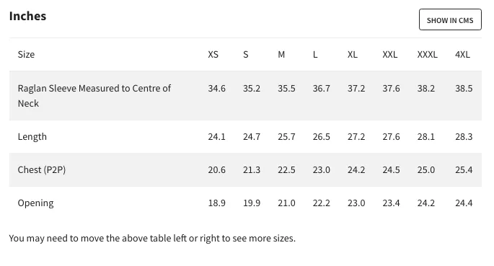
Task: Click the Inches heading
Action: pos(27,16)
